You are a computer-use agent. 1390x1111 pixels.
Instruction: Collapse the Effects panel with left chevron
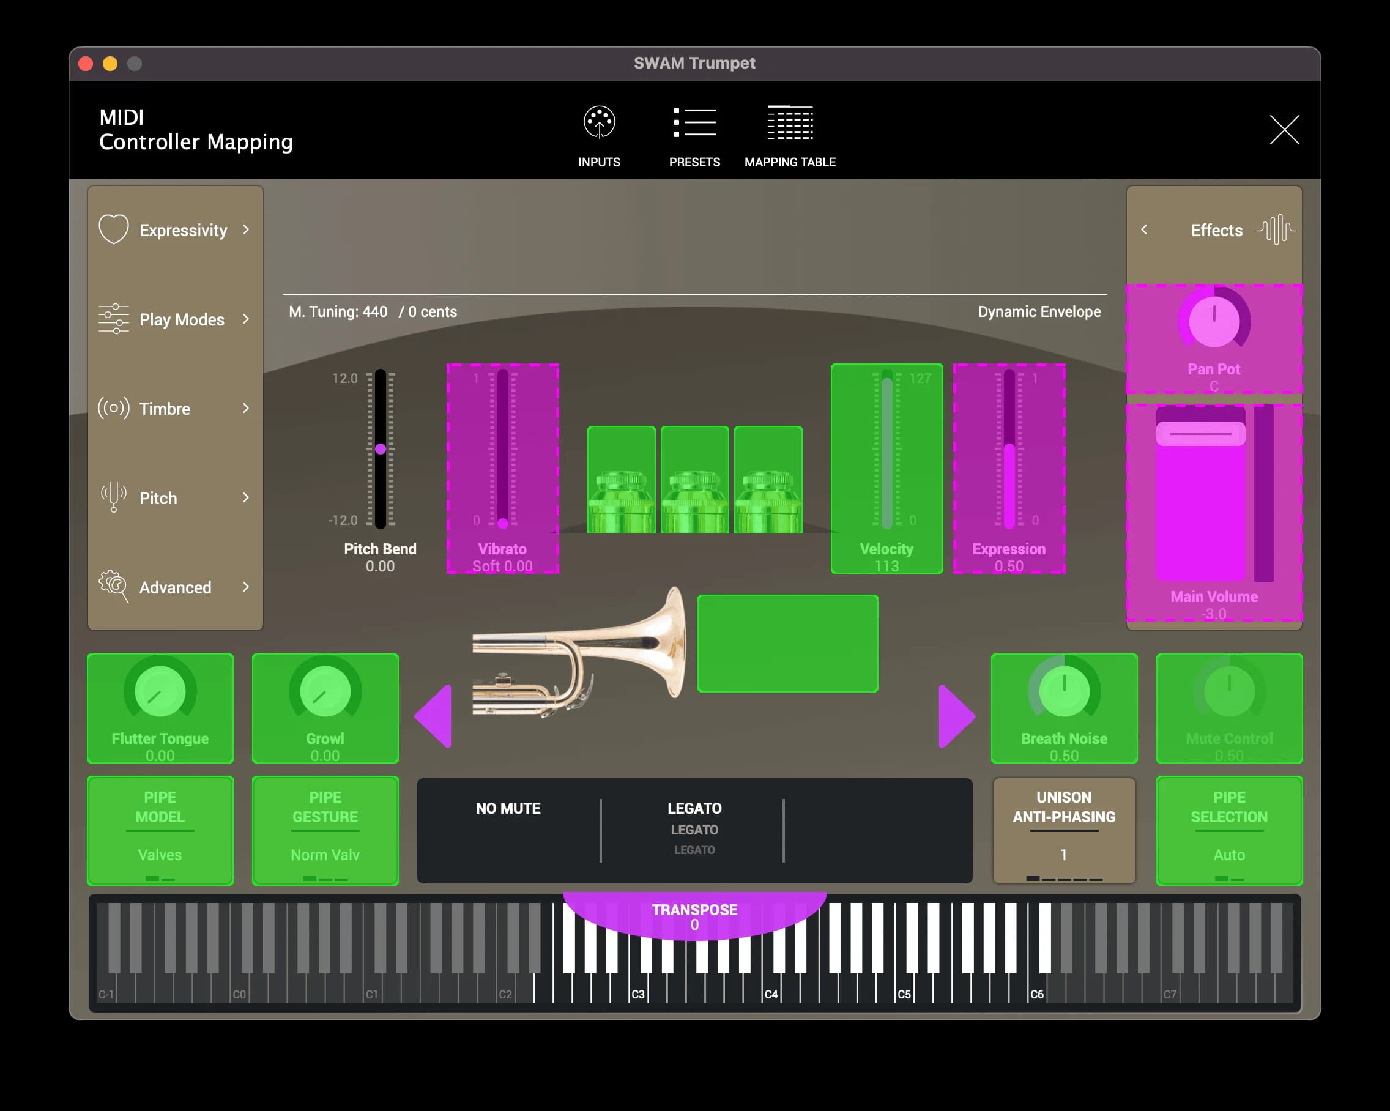pyautogui.click(x=1143, y=229)
